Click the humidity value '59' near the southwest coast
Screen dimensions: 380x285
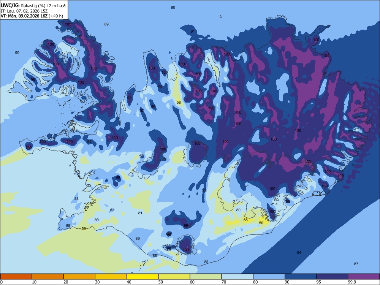click(x=84, y=228)
